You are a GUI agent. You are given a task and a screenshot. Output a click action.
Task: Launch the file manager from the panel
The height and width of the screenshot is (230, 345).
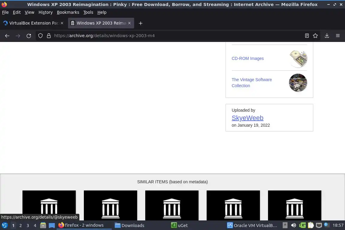click(x=43, y=226)
